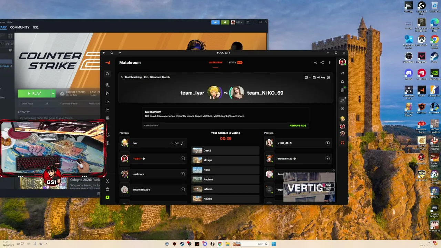The image size is (441, 248).
Task: Select Anubis in the map vote list
Action: 225,199
